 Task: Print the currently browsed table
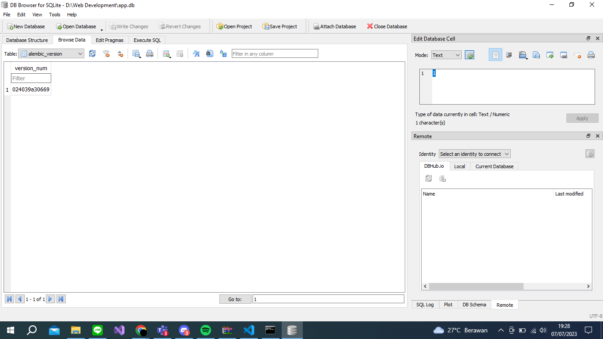point(150,53)
